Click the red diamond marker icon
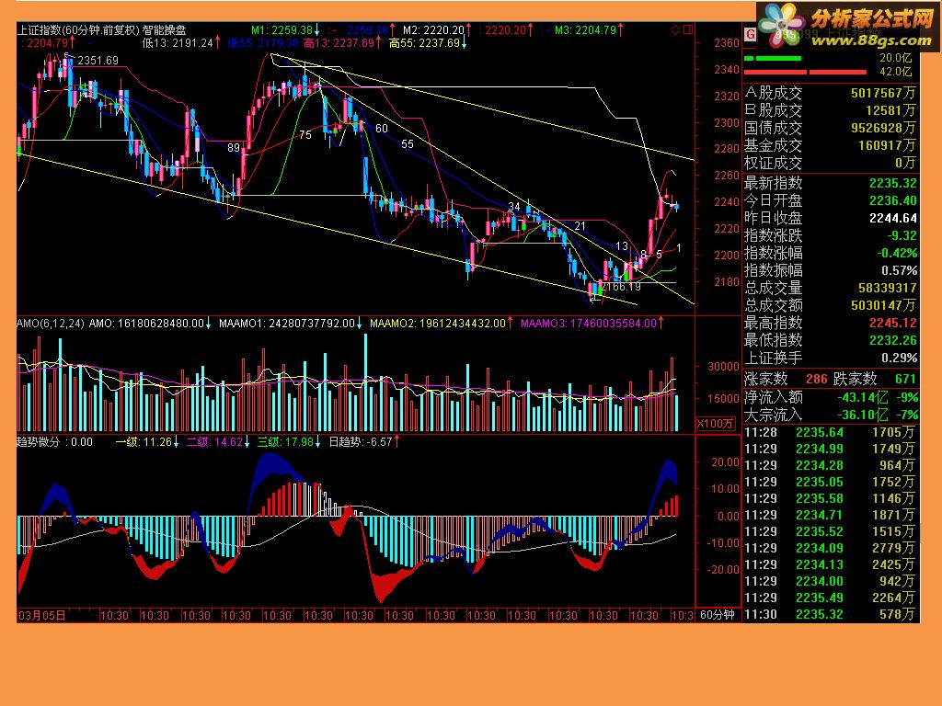The width and height of the screenshot is (942, 706). click(x=675, y=29)
